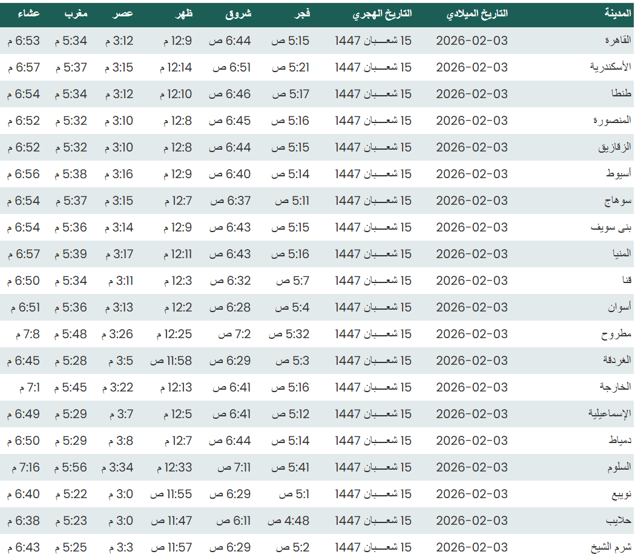
Task: Select the Asr time 3:17 م for المنيا
Action: (x=119, y=254)
